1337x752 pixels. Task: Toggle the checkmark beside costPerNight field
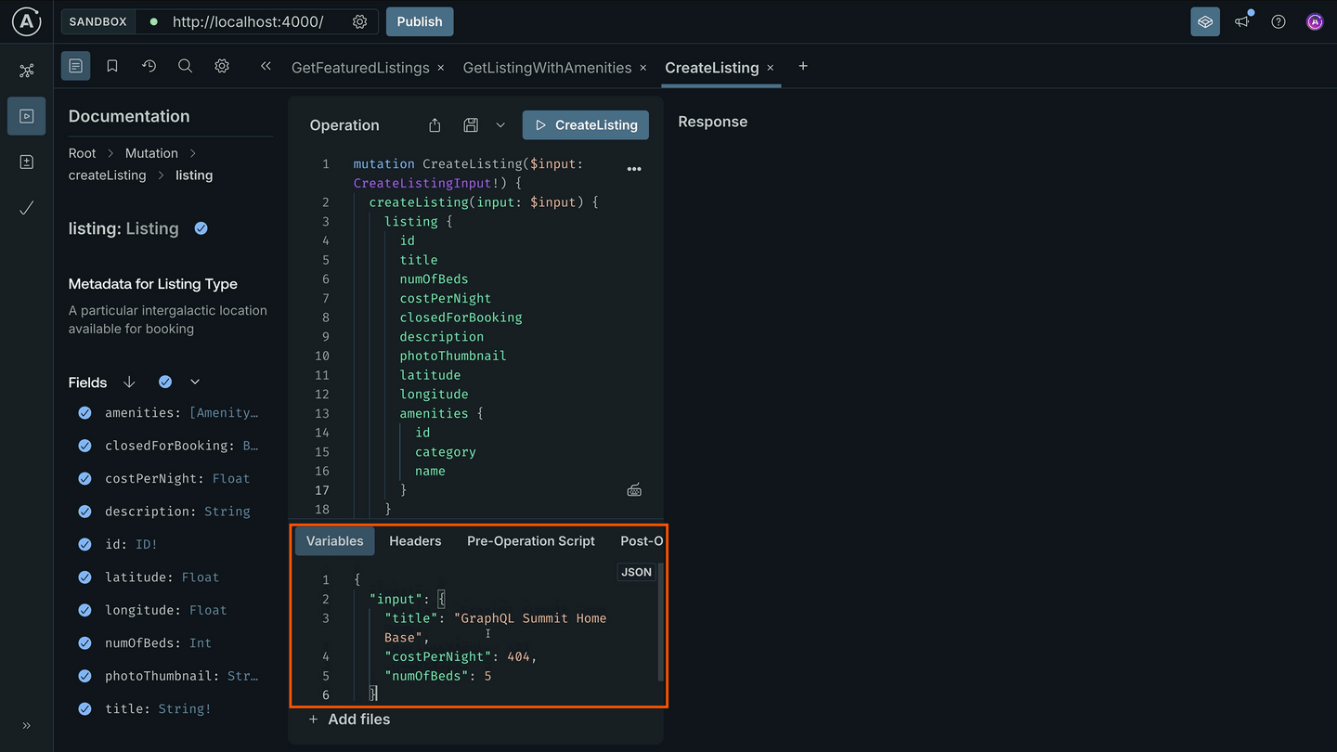[84, 478]
